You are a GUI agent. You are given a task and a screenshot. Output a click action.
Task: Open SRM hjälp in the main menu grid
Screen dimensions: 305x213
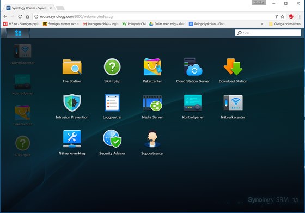click(112, 71)
